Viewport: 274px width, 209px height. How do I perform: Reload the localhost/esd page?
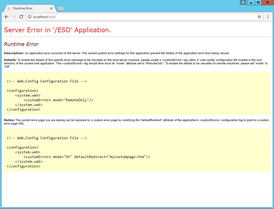tap(21, 17)
